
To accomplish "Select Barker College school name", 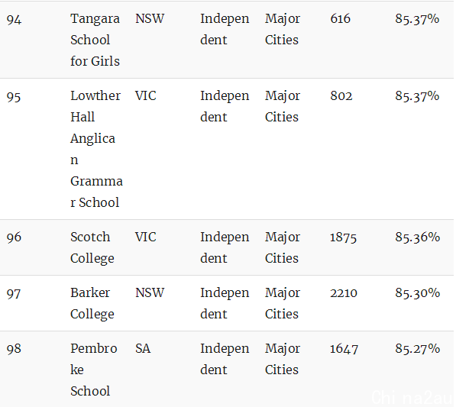I will click(x=92, y=303).
